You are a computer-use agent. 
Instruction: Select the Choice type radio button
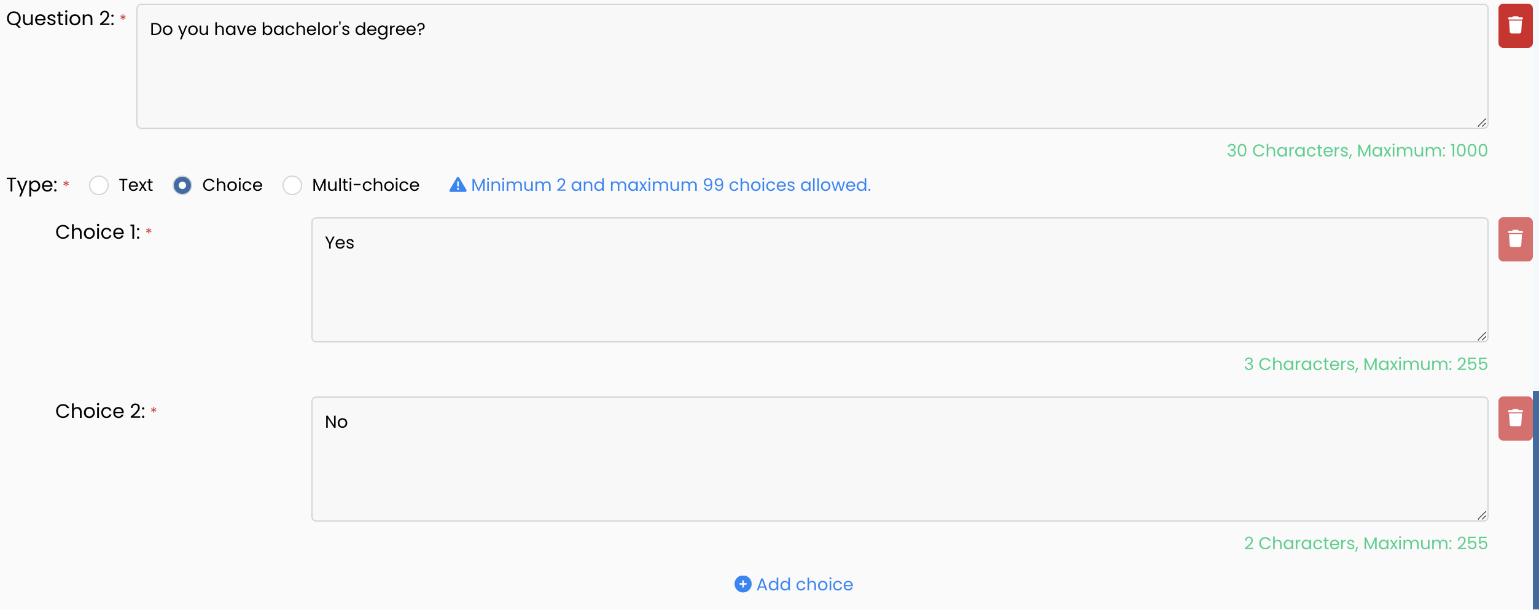(x=182, y=185)
